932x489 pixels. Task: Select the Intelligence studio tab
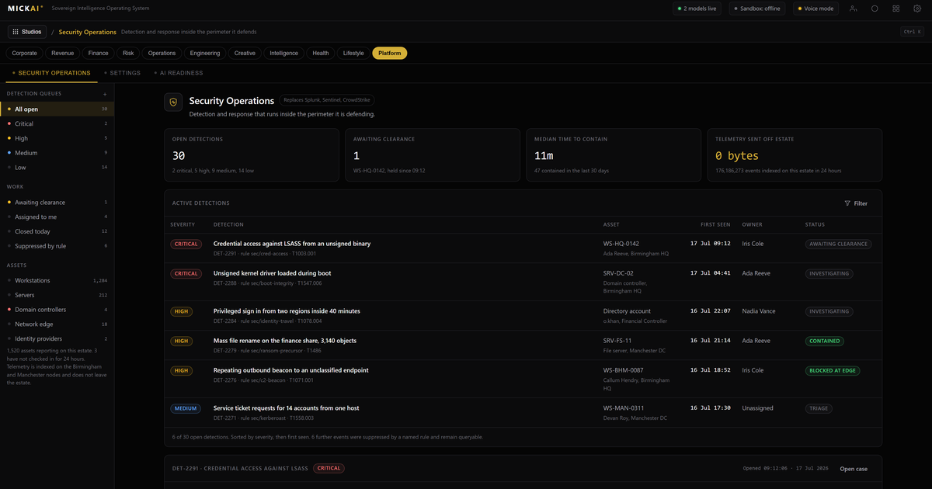point(284,54)
